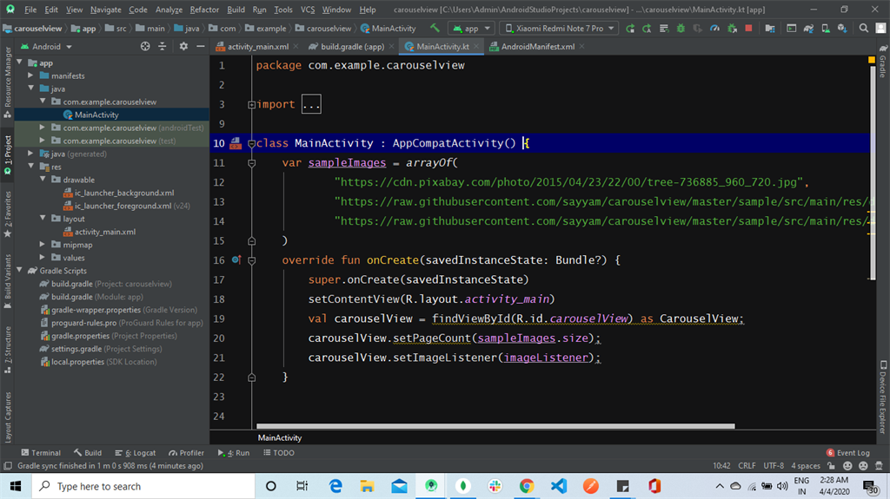Open the Xiaomi Redmi Note 7 Pro device dropdown
This screenshot has width=890, height=499.
coord(561,28)
